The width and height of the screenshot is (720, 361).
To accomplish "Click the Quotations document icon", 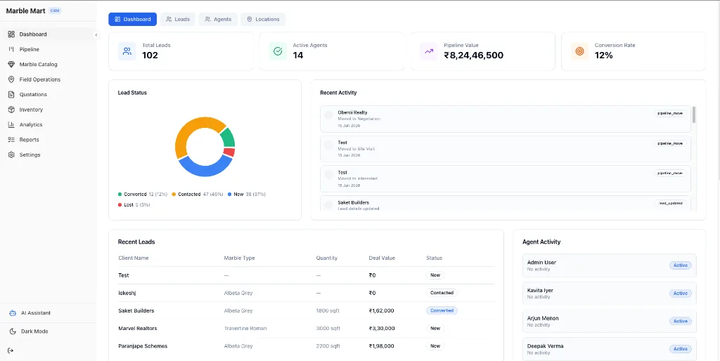I will coord(11,95).
